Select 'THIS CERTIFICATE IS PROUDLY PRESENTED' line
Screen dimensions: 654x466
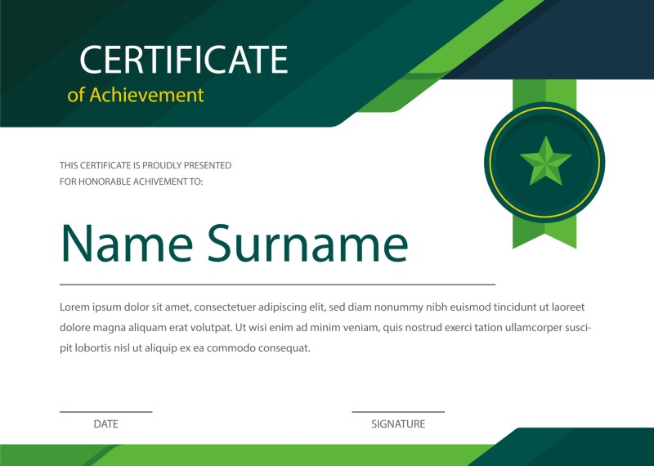(x=146, y=165)
